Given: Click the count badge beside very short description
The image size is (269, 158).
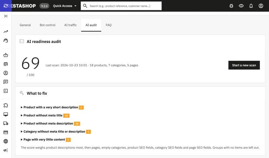Looking at the screenshot, I should 81,108.
